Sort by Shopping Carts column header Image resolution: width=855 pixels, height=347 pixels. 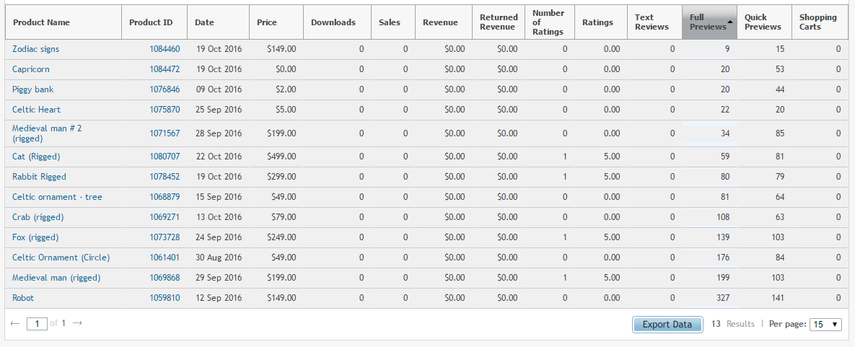pos(817,22)
